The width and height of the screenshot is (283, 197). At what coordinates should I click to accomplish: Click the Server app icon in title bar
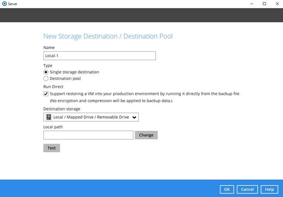point(4,4)
